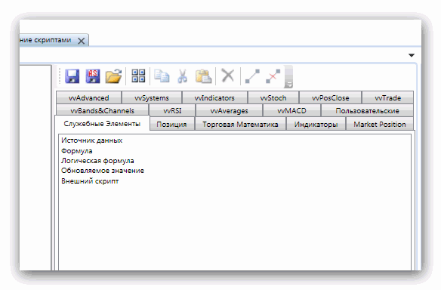441x290 pixels.
Task: Click the four-squares grid layout icon
Action: click(x=138, y=76)
